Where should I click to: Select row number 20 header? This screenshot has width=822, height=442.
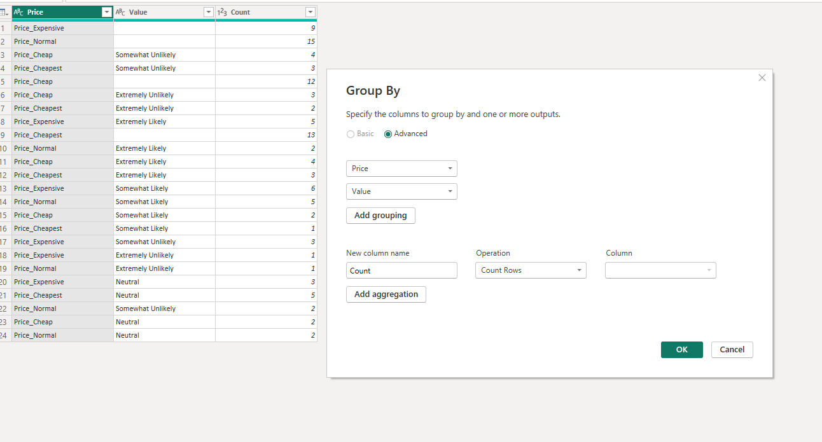tap(5, 282)
